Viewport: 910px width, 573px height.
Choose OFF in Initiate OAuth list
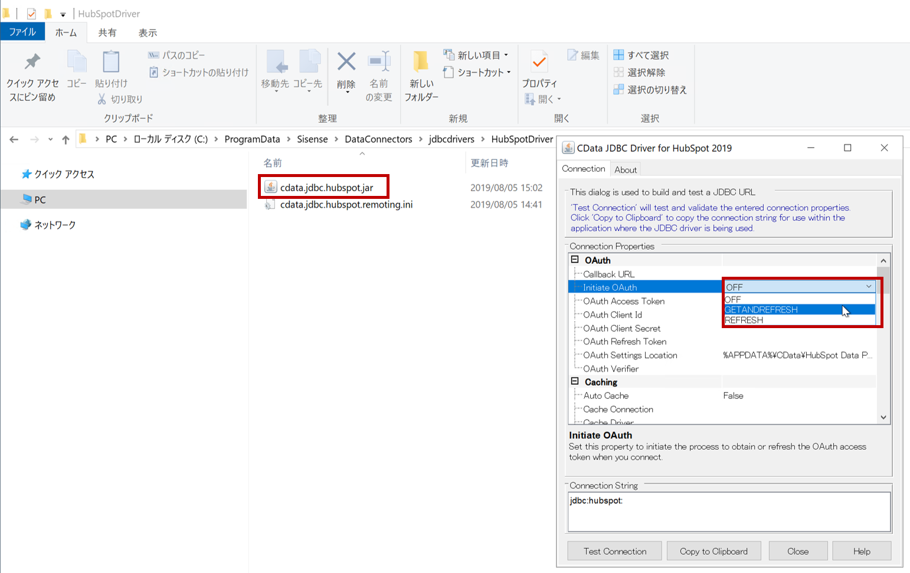800,299
